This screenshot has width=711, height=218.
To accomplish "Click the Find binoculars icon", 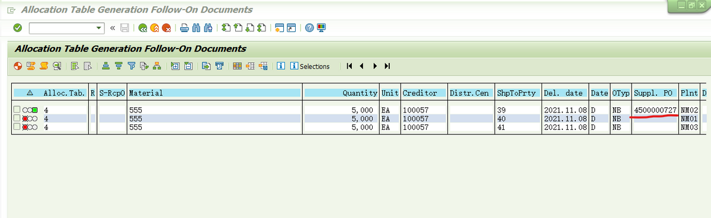I will click(x=196, y=28).
